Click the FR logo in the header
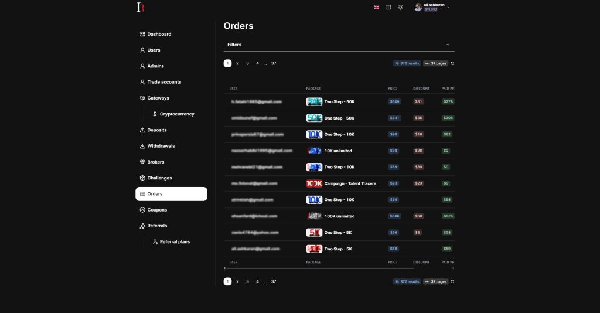600x313 pixels. pos(140,7)
